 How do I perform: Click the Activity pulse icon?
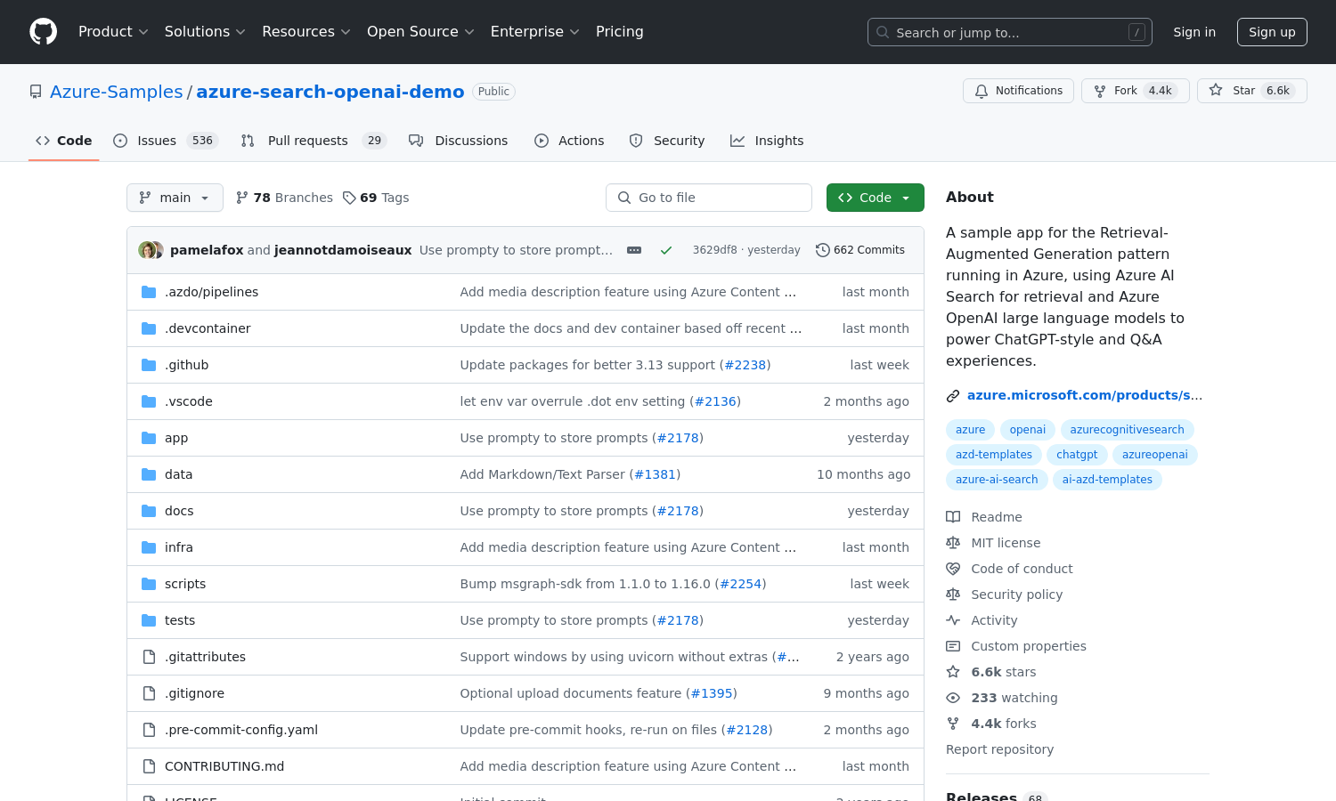[953, 619]
